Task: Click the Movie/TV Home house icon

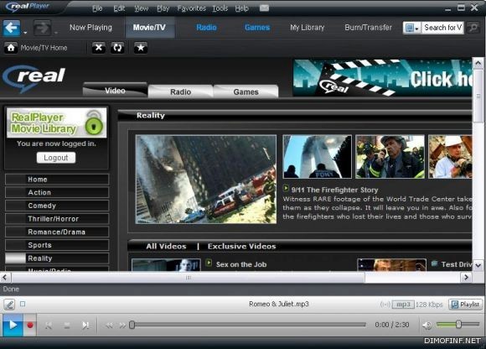Action: click(11, 48)
